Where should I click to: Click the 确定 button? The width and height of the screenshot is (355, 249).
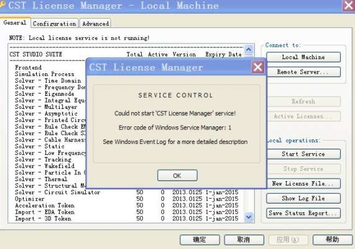200,240
